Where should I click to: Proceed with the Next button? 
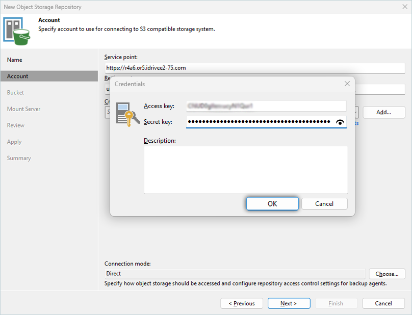tap(289, 303)
